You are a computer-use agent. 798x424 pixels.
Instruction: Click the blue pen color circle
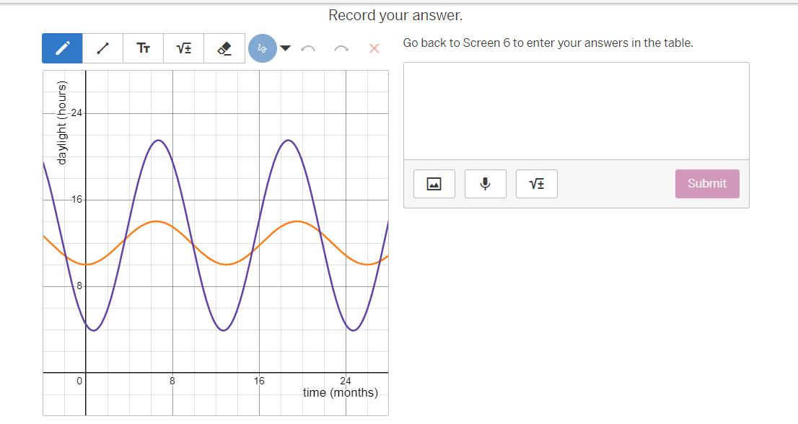point(263,48)
